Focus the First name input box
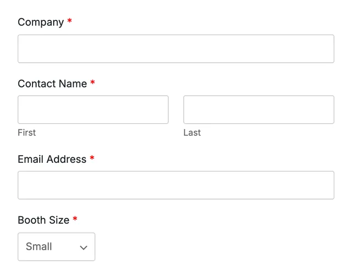The width and height of the screenshot is (352, 264). coord(93,109)
